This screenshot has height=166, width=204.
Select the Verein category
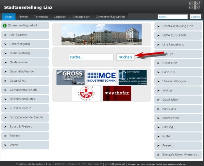25,145
